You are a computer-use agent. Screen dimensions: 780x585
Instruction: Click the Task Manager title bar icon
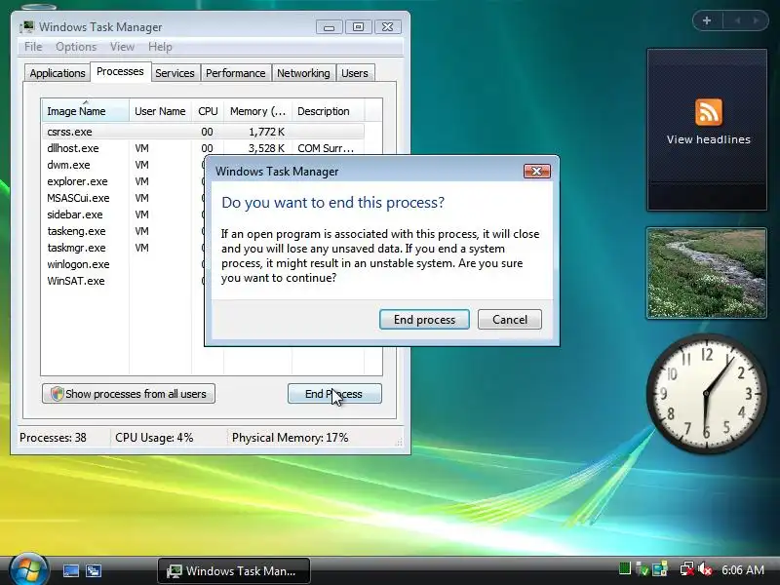point(27,27)
